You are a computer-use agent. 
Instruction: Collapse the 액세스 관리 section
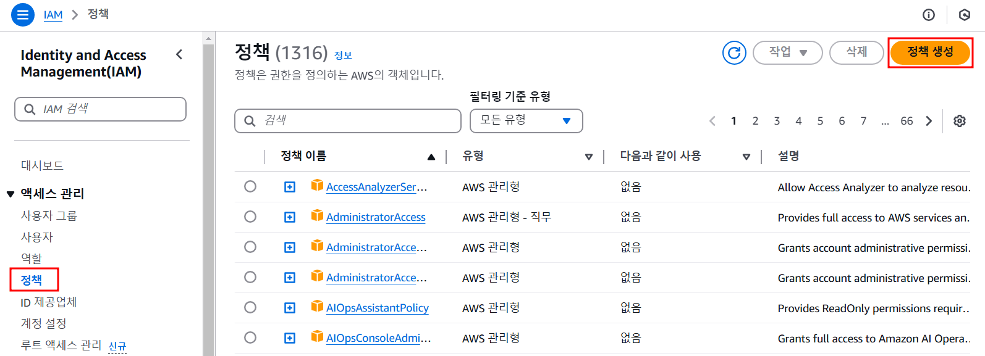coord(11,194)
